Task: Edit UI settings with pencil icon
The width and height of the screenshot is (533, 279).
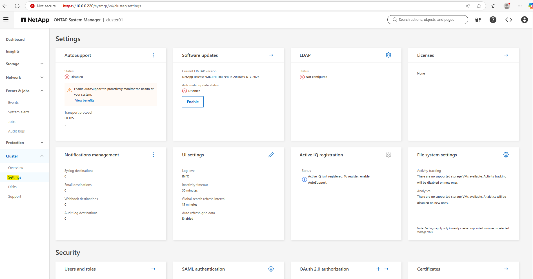Action: [271, 155]
